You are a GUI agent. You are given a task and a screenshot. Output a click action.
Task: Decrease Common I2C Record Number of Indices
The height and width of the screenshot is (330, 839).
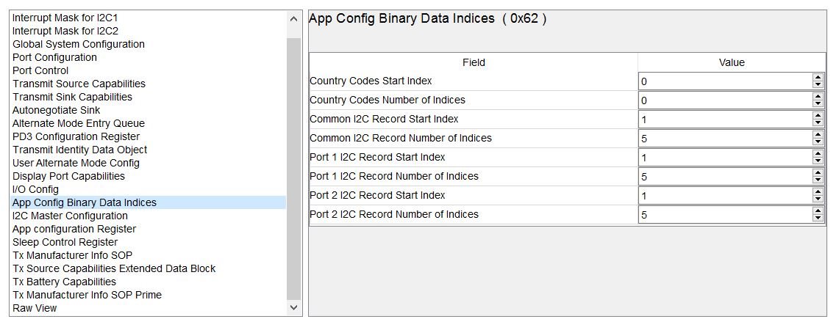pos(818,142)
